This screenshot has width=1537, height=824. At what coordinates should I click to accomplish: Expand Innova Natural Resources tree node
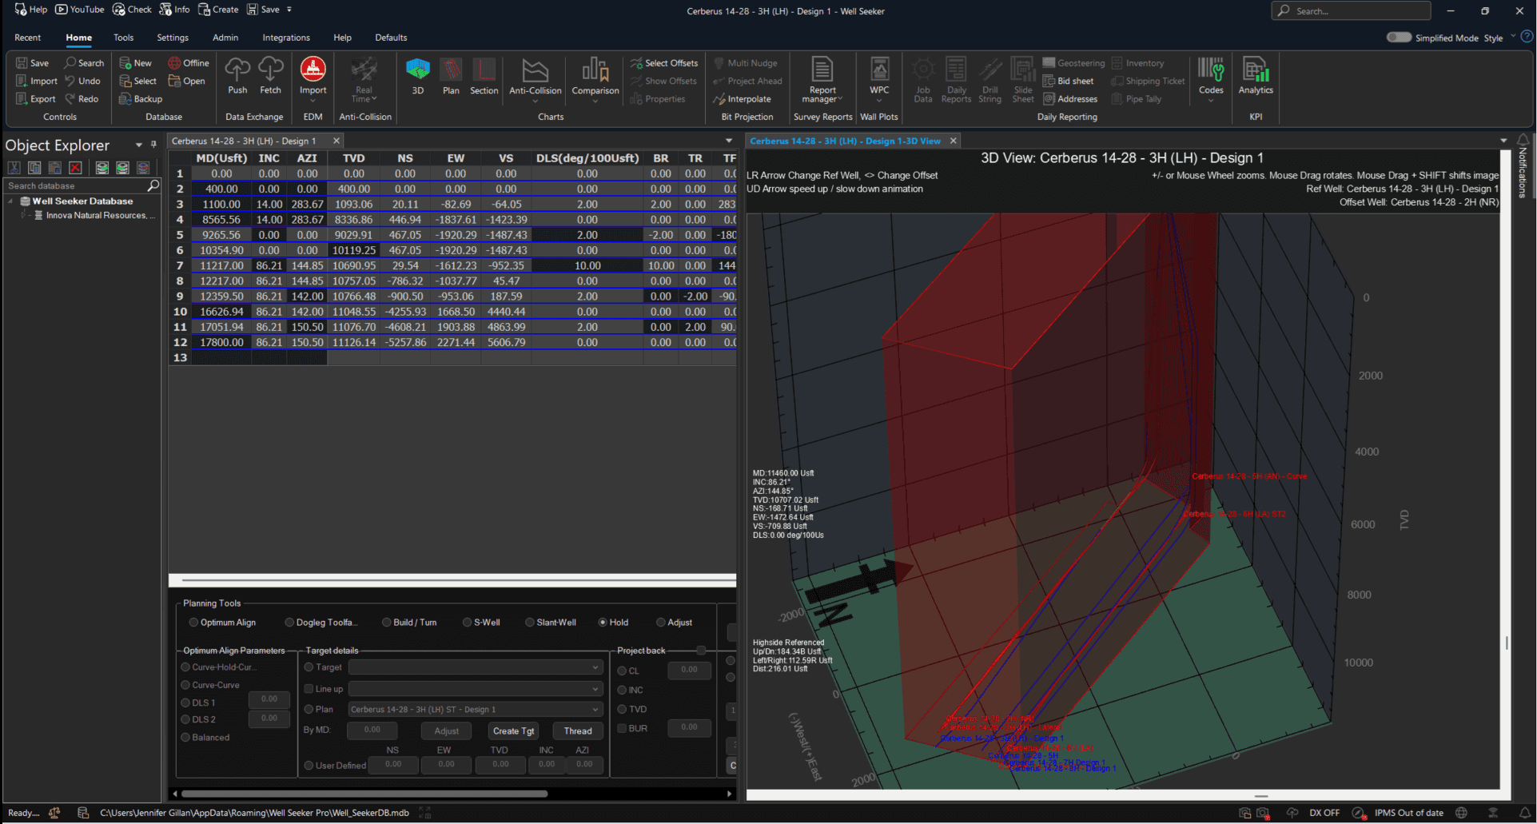pos(24,215)
